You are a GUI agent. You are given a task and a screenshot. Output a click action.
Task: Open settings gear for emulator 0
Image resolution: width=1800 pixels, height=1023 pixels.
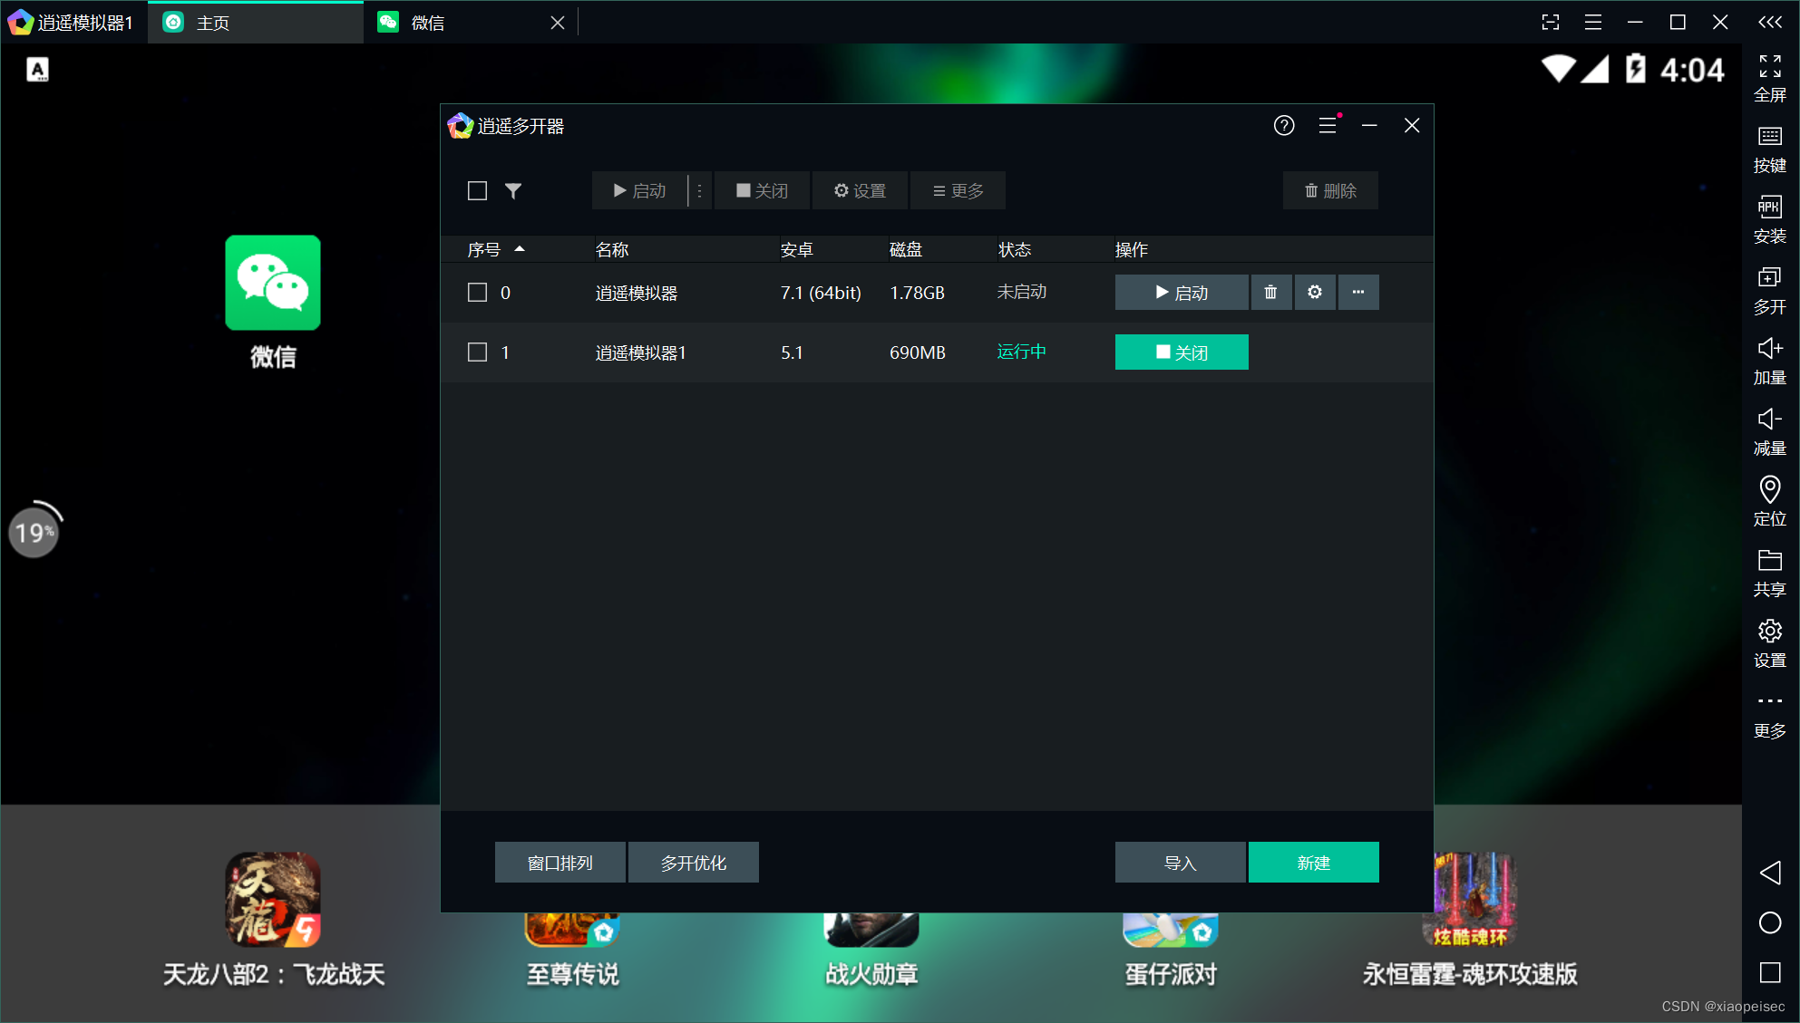click(1314, 292)
